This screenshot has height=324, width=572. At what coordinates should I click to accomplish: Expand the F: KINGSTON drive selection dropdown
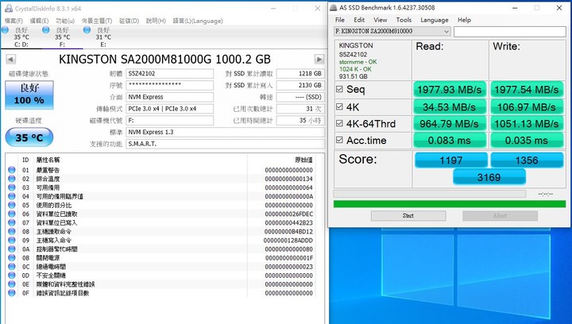[392, 31]
